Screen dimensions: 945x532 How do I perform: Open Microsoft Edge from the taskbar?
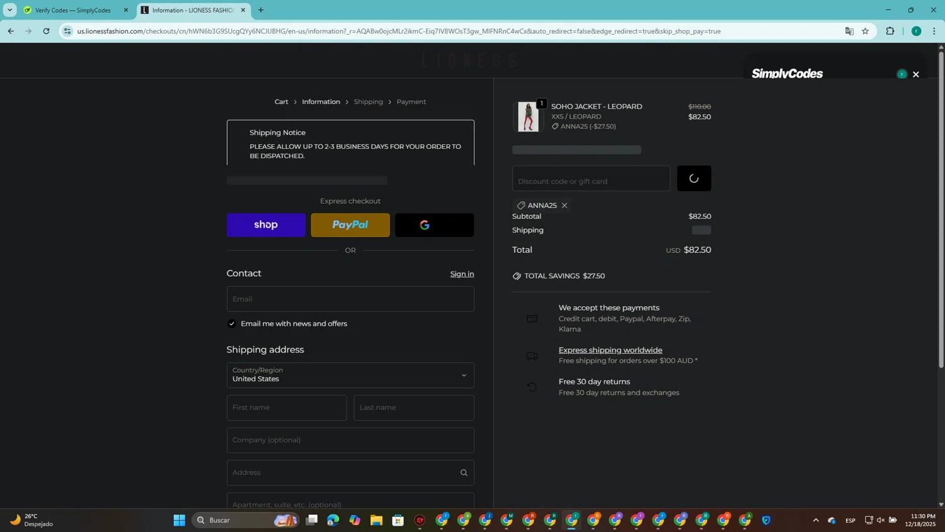(333, 520)
